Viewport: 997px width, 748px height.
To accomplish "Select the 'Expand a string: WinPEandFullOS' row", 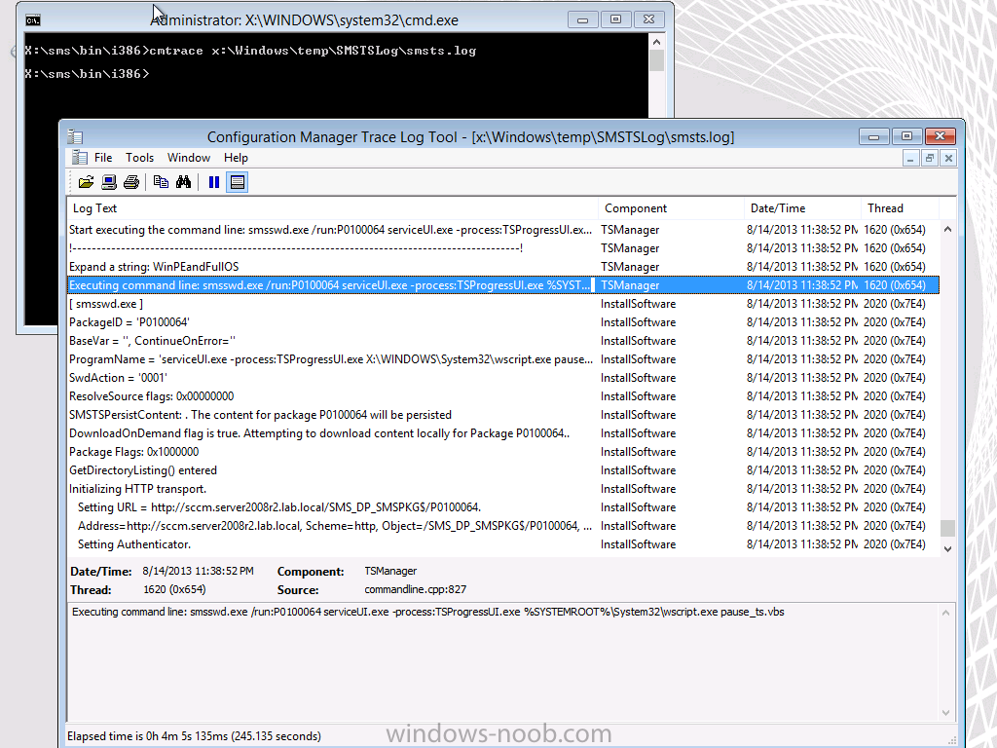I will click(503, 267).
